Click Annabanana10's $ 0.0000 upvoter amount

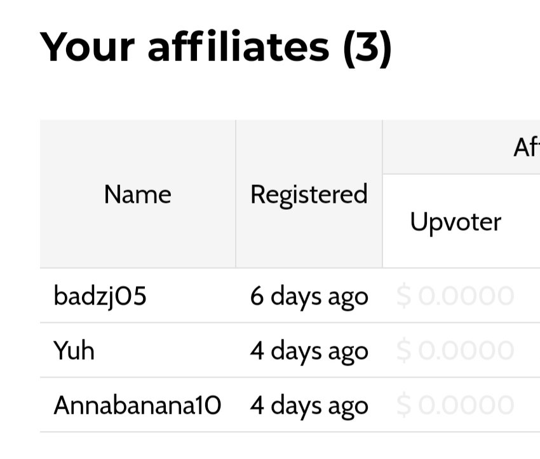(x=456, y=405)
